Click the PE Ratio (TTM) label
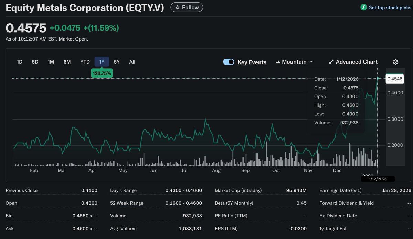 coord(231,216)
